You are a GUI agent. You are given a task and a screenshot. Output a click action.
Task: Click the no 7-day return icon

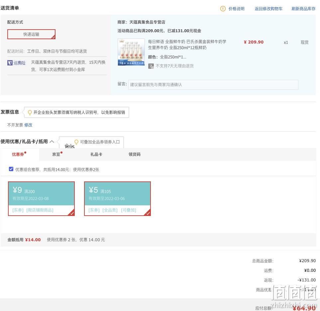point(151,66)
